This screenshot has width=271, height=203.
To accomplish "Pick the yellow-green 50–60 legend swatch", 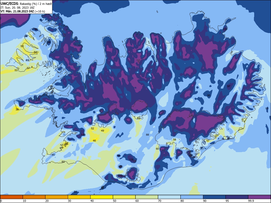I will point(124,197).
